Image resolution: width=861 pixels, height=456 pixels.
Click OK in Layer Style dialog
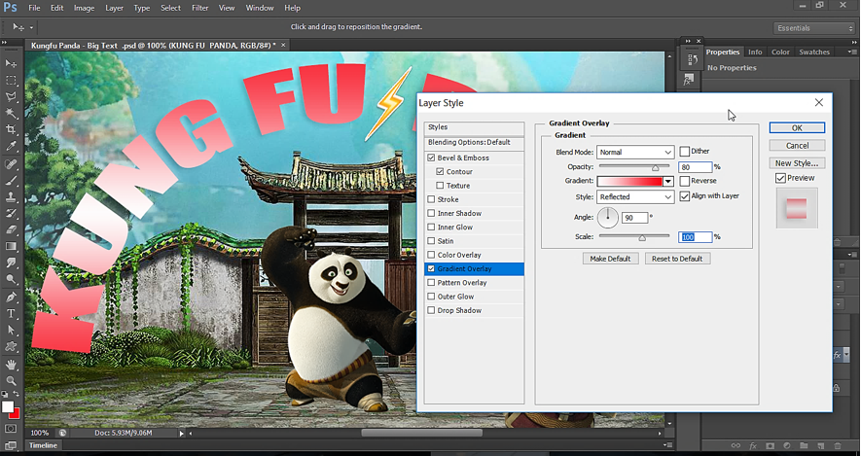[797, 128]
